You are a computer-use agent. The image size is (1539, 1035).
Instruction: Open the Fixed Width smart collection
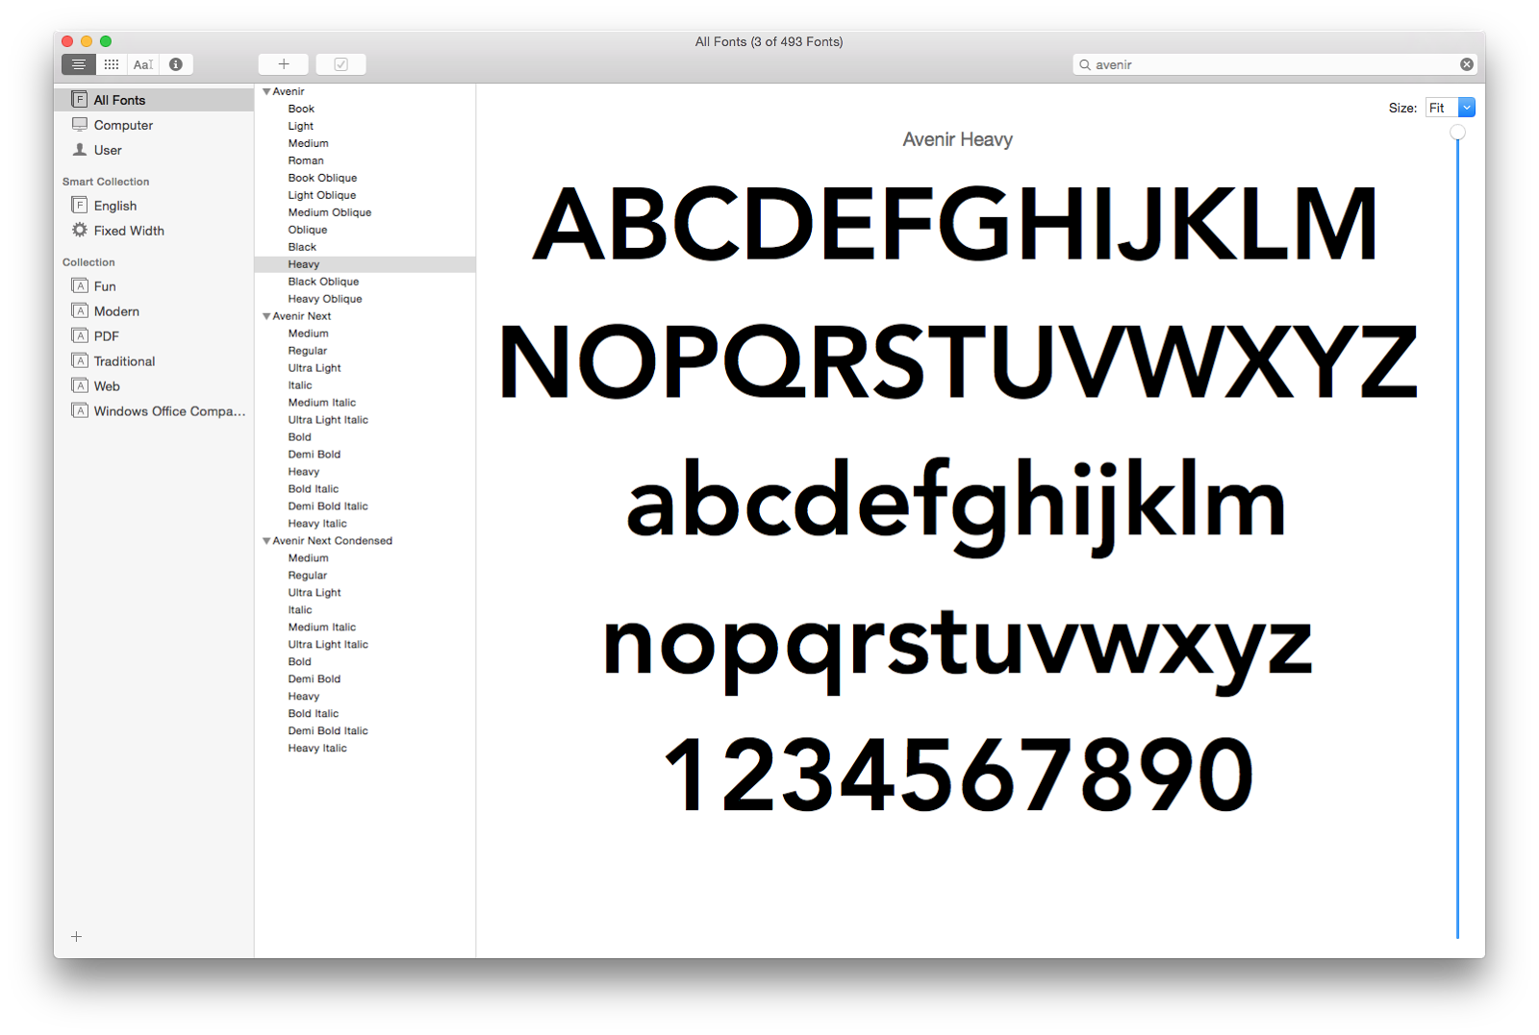pyautogui.click(x=154, y=231)
